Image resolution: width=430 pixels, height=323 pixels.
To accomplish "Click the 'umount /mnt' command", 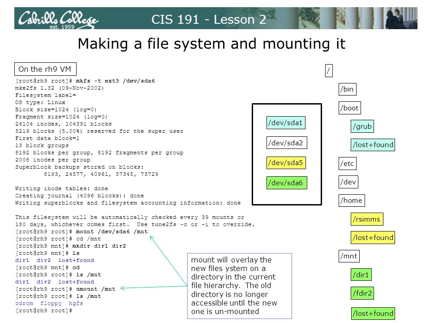I will (x=95, y=289).
